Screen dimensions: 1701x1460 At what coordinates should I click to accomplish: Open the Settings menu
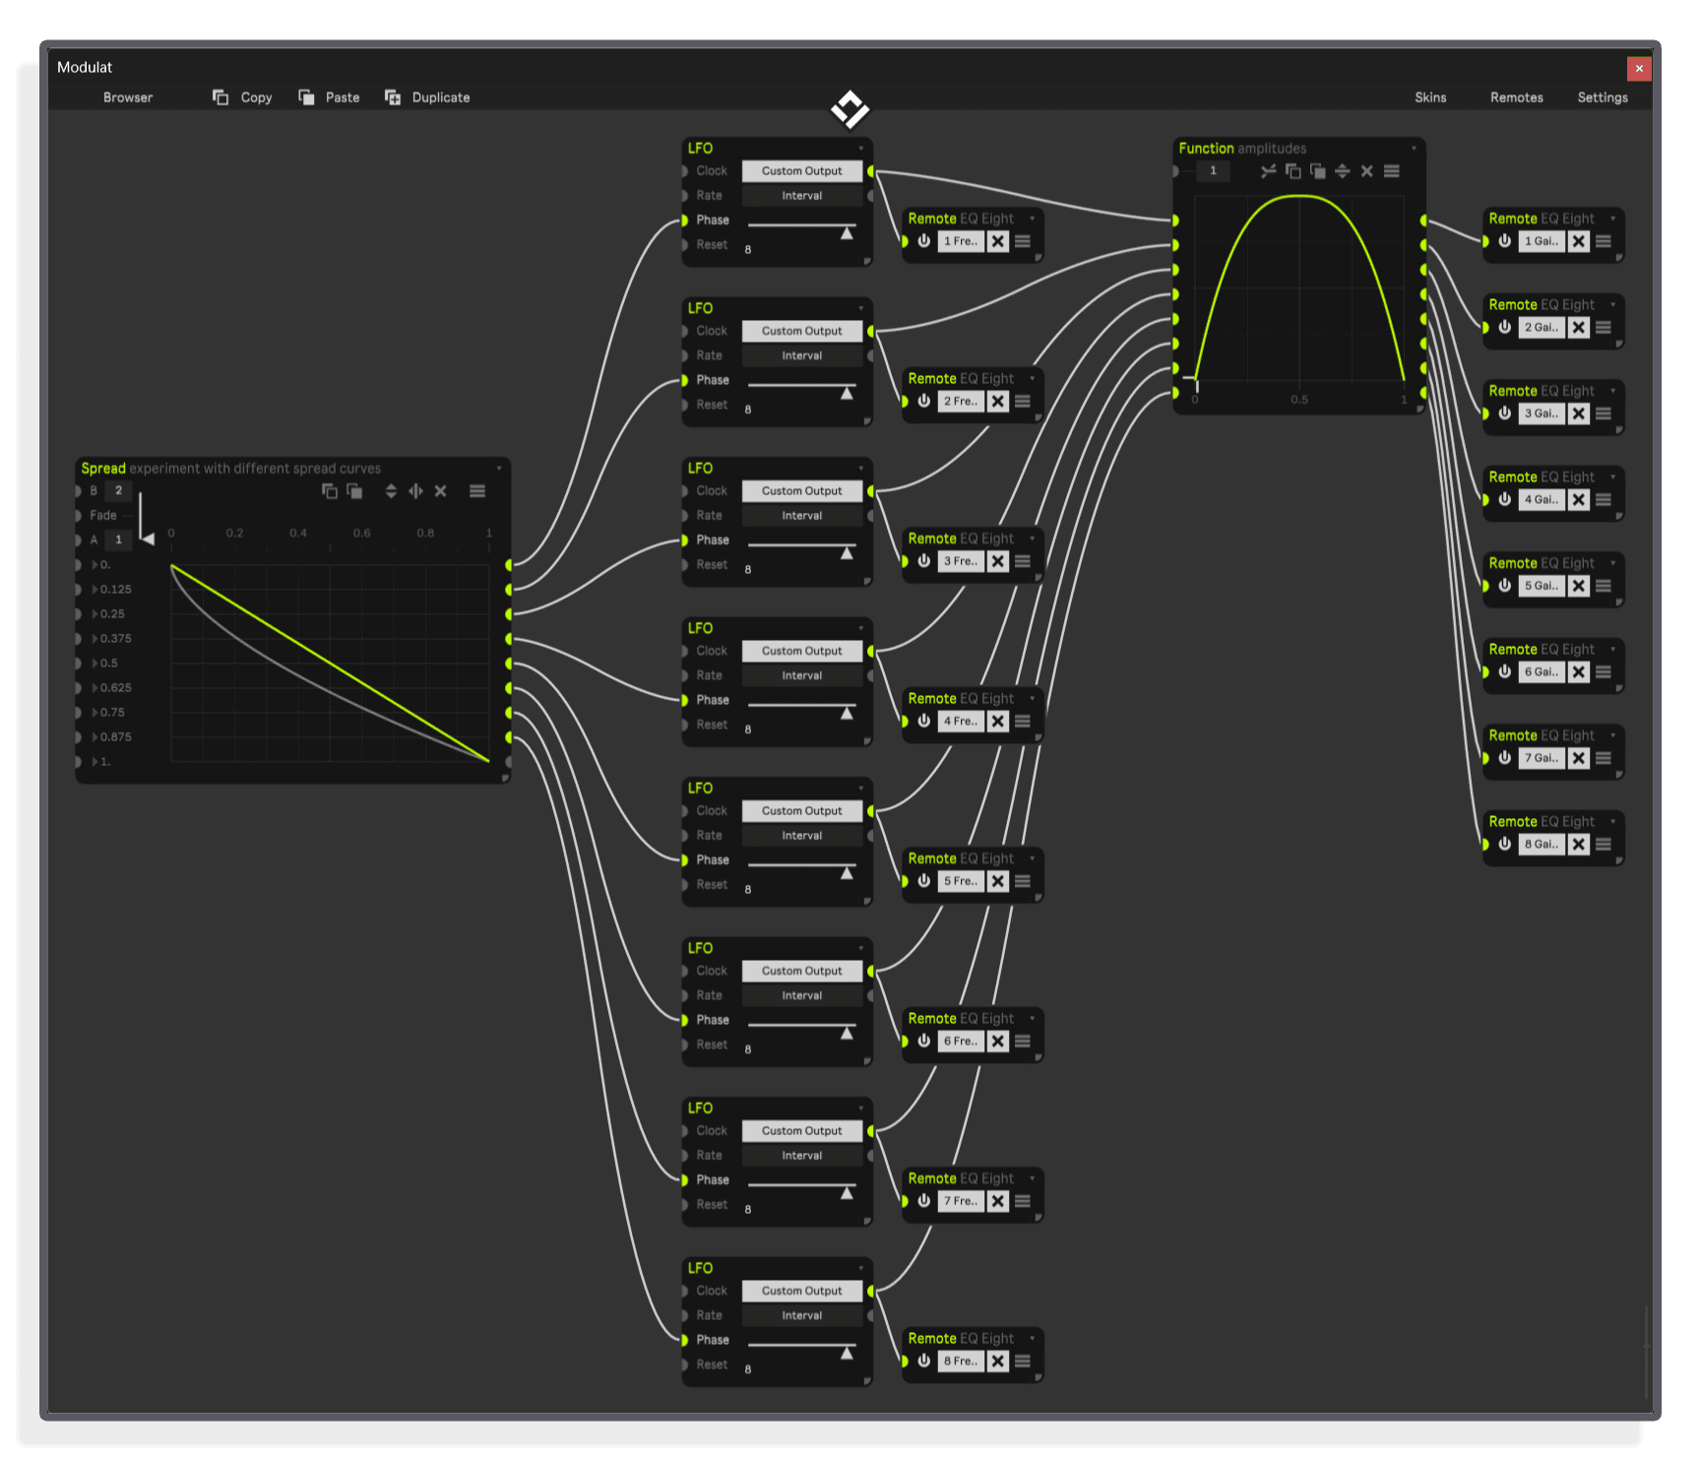[x=1603, y=97]
